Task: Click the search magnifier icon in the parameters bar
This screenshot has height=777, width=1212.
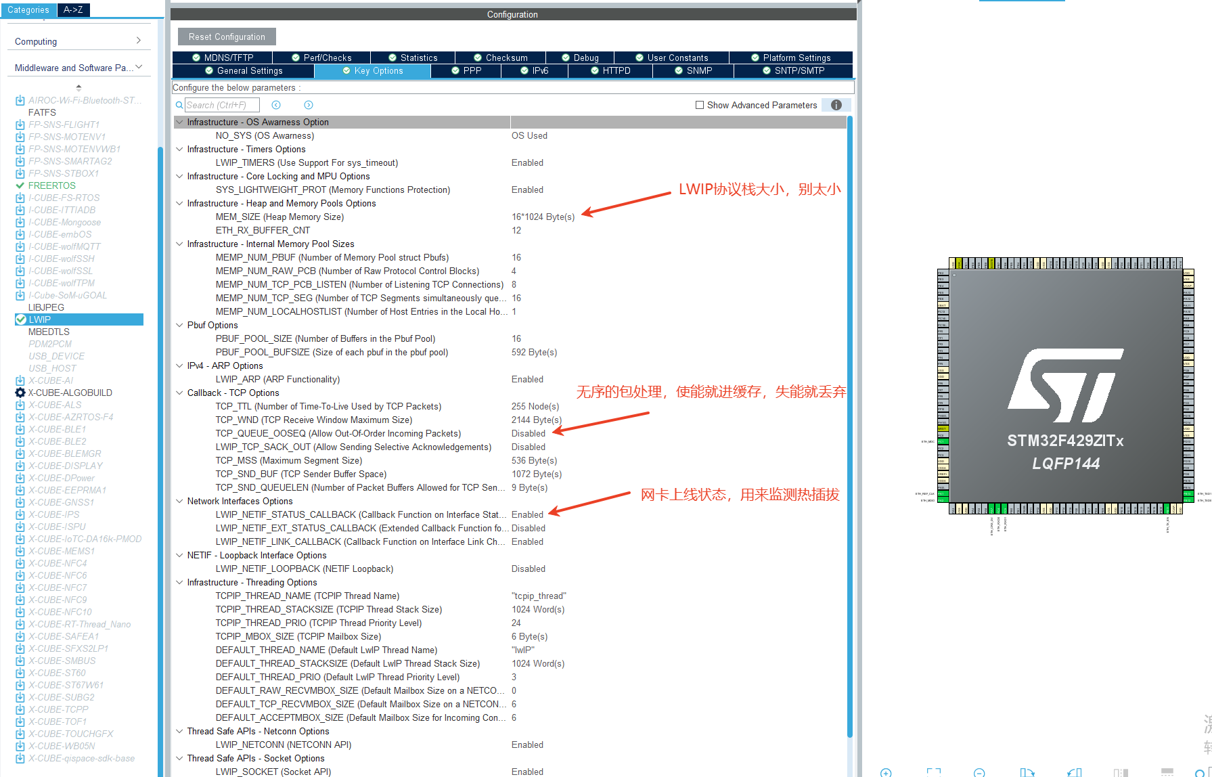Action: [179, 105]
